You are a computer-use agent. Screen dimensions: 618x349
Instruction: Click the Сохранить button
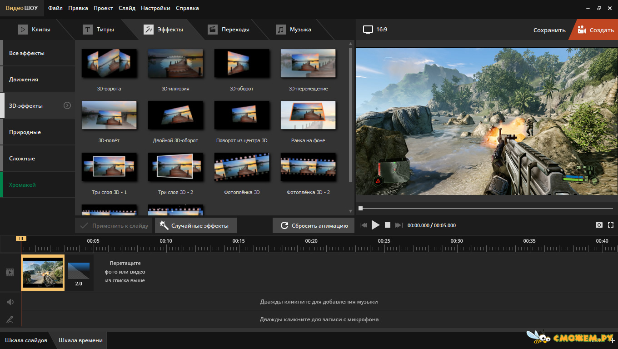[549, 30]
